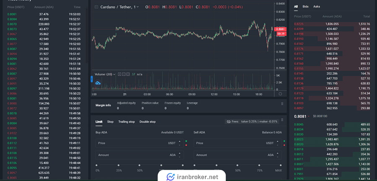Viewport: 377px width, 181px height.
Task: Click the Adjusted equity value in Margin info
Action: pos(118,108)
